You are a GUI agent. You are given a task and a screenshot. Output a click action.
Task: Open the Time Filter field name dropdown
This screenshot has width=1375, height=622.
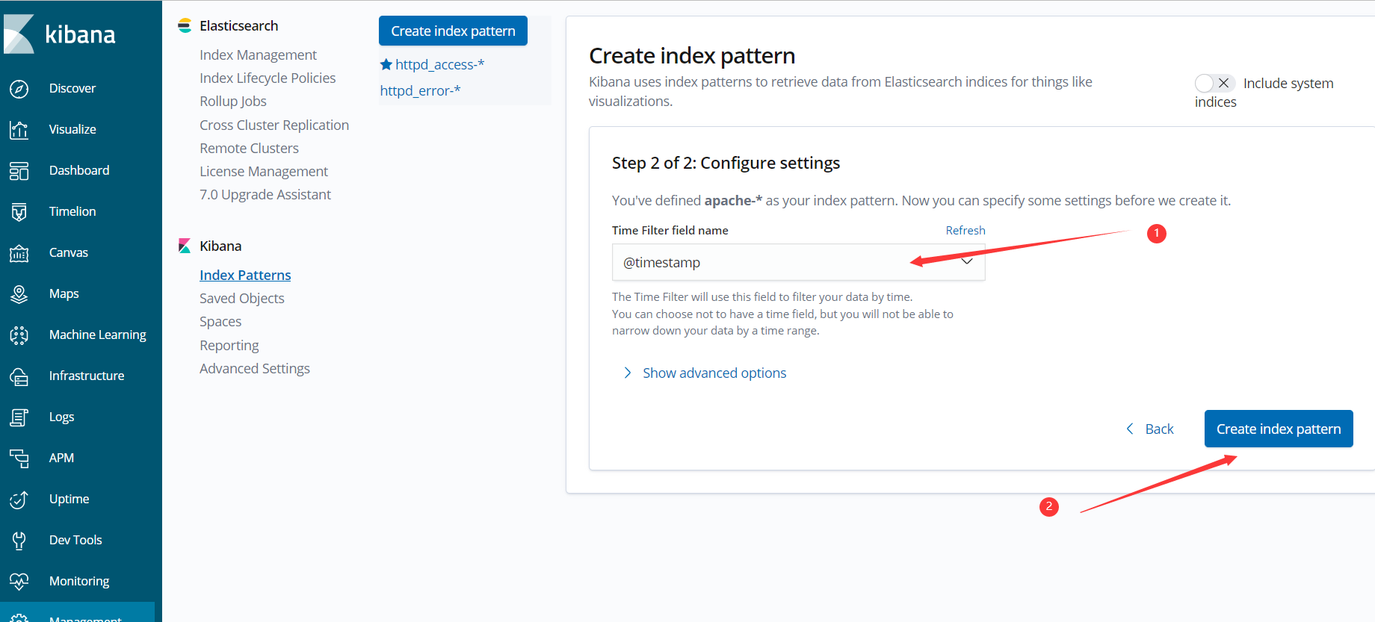pyautogui.click(x=798, y=262)
